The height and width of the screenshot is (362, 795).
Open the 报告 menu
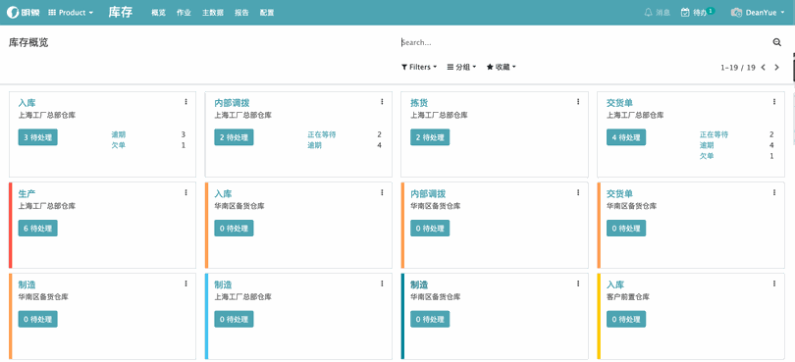pyautogui.click(x=241, y=13)
